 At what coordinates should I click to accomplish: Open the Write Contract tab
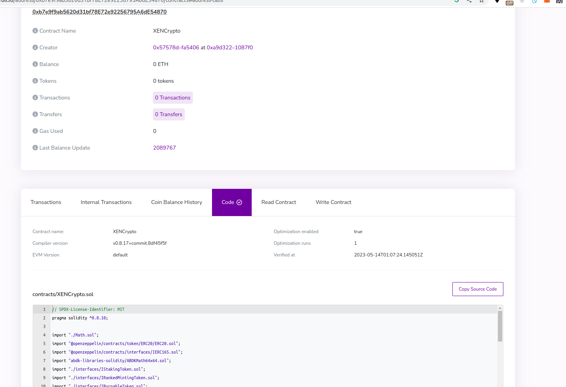[333, 202]
